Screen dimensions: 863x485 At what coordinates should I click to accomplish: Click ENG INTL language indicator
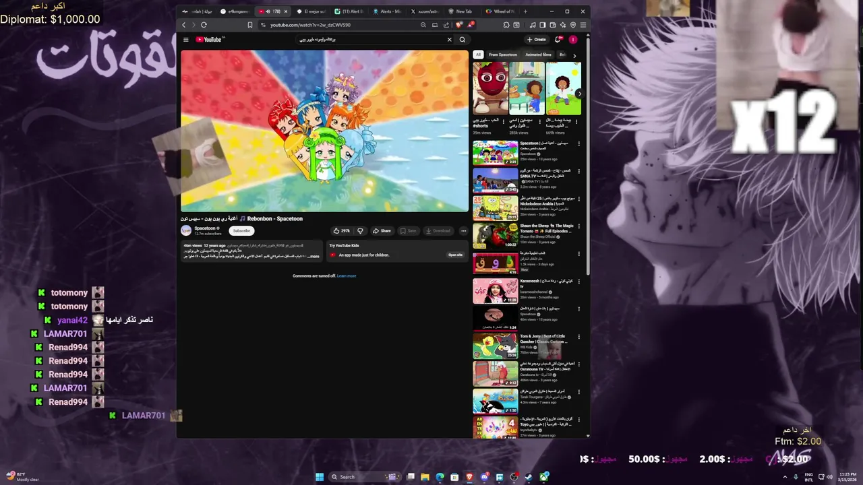click(809, 477)
